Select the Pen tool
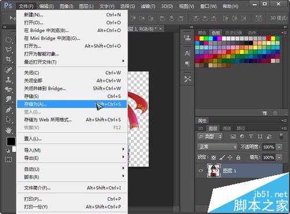The width and height of the screenshot is (290, 214). tap(9, 110)
